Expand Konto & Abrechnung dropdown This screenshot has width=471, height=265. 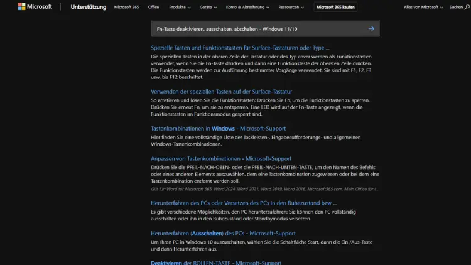click(247, 7)
